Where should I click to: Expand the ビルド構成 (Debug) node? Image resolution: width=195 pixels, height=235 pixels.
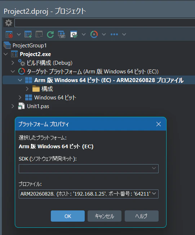coord(13,63)
